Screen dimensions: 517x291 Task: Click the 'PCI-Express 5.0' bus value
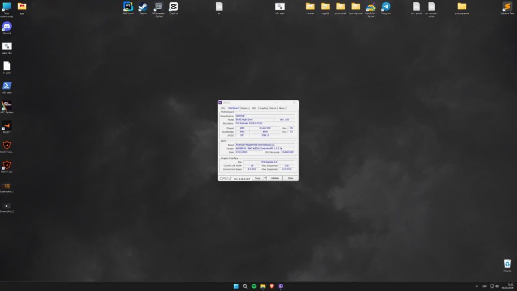[x=269, y=162]
